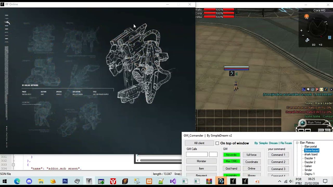Open the notification center
The height and width of the screenshot is (187, 333).
(x=325, y=181)
